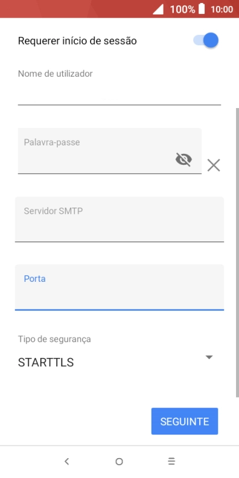The width and height of the screenshot is (239, 478).
Task: Disable the Requerer início de sessão switch
Action: tap(206, 40)
